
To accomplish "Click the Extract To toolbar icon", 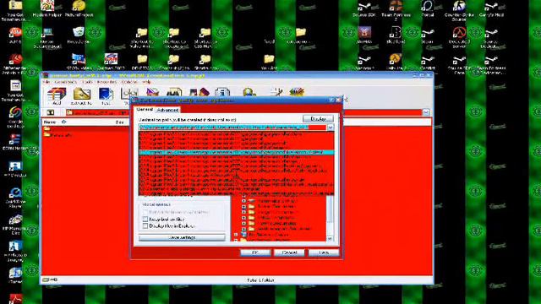I will 82,94.
